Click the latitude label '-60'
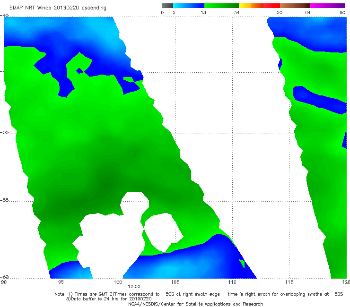This screenshot has height=307, width=350. coord(4,277)
